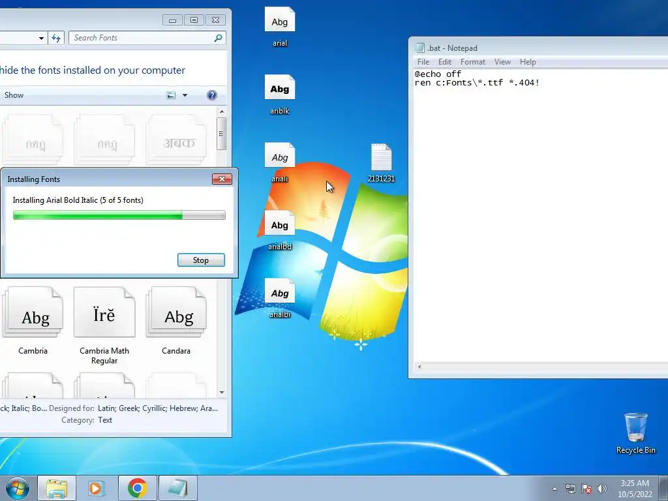The image size is (668, 501).
Task: Click the Notepad title bar icon
Action: pos(419,48)
